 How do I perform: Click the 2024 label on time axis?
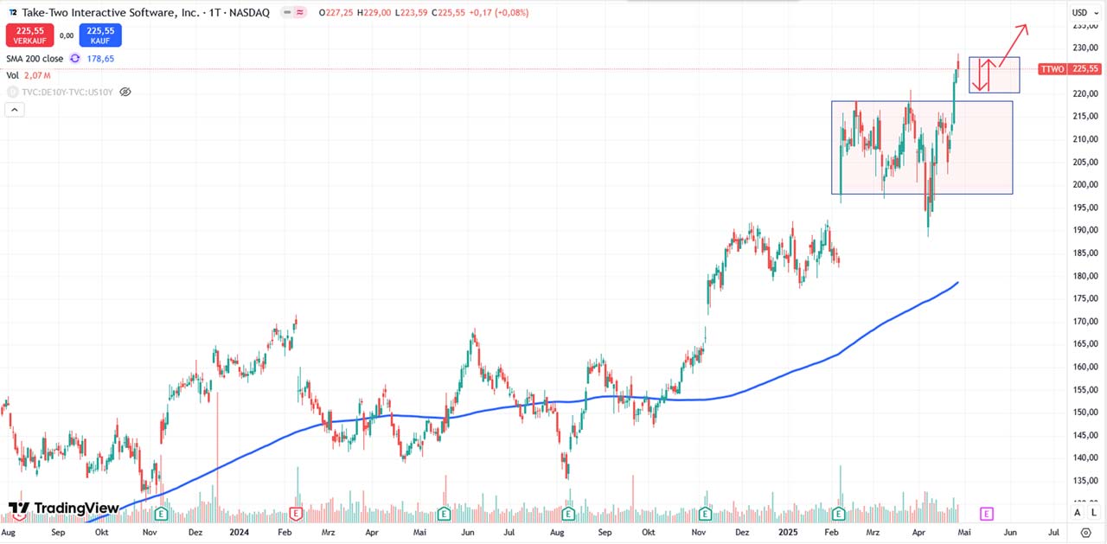240,533
